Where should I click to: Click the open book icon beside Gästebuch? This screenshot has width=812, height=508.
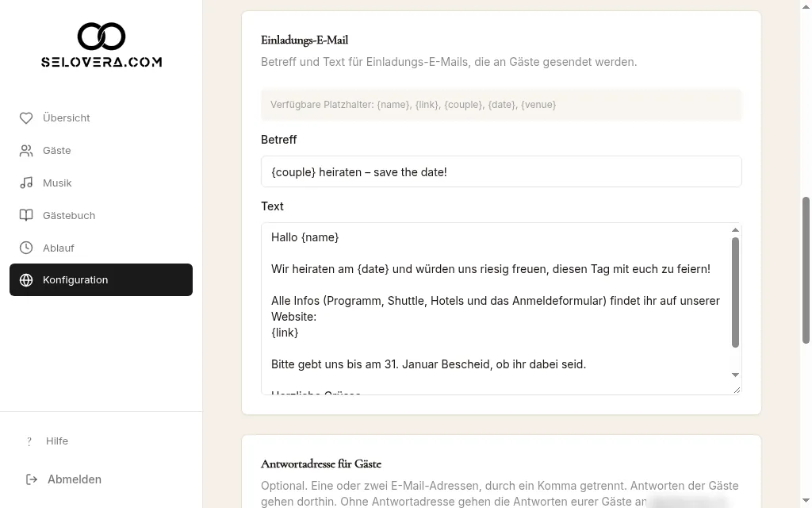pyautogui.click(x=26, y=216)
